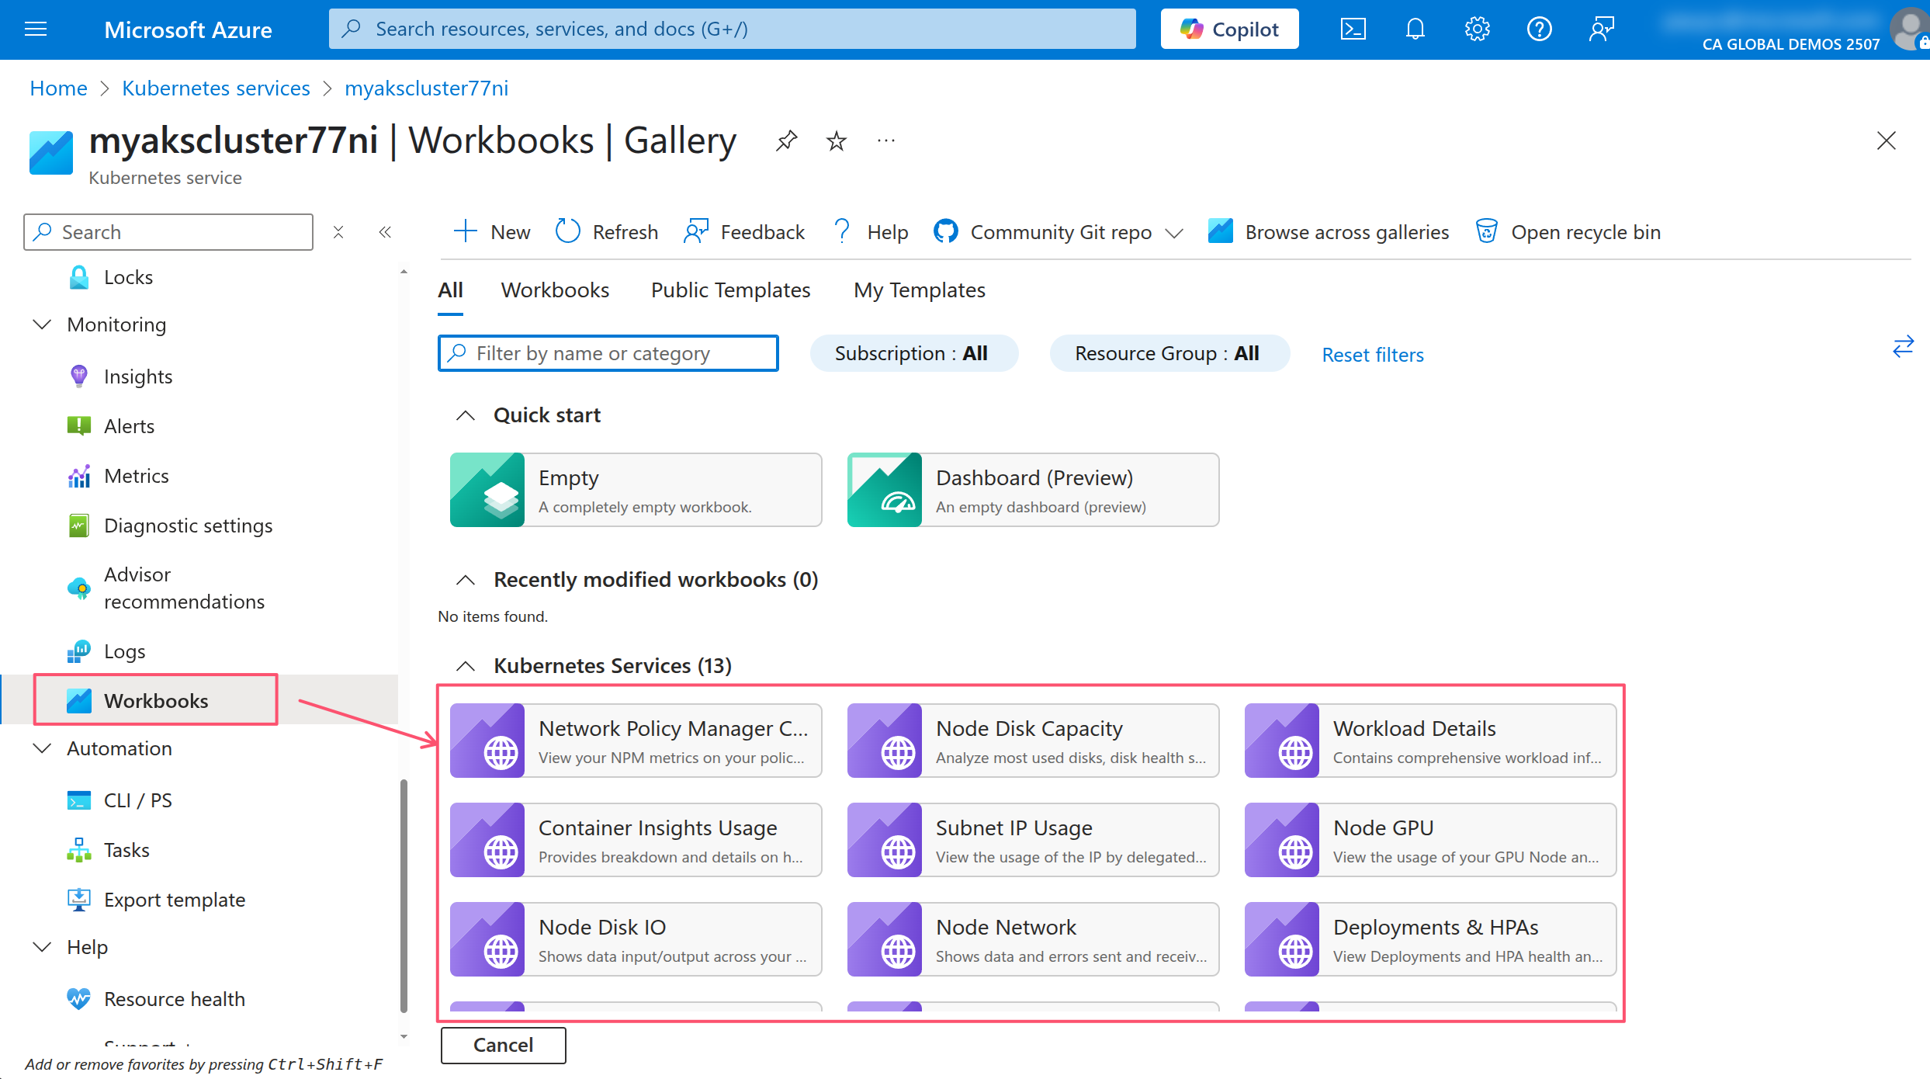The width and height of the screenshot is (1930, 1079).
Task: Open Node Disk Capacity workbook
Action: click(1033, 741)
